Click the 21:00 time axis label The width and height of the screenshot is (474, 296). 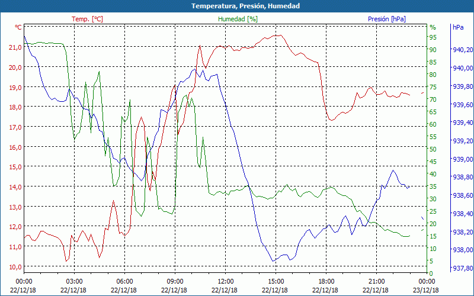[376, 282]
